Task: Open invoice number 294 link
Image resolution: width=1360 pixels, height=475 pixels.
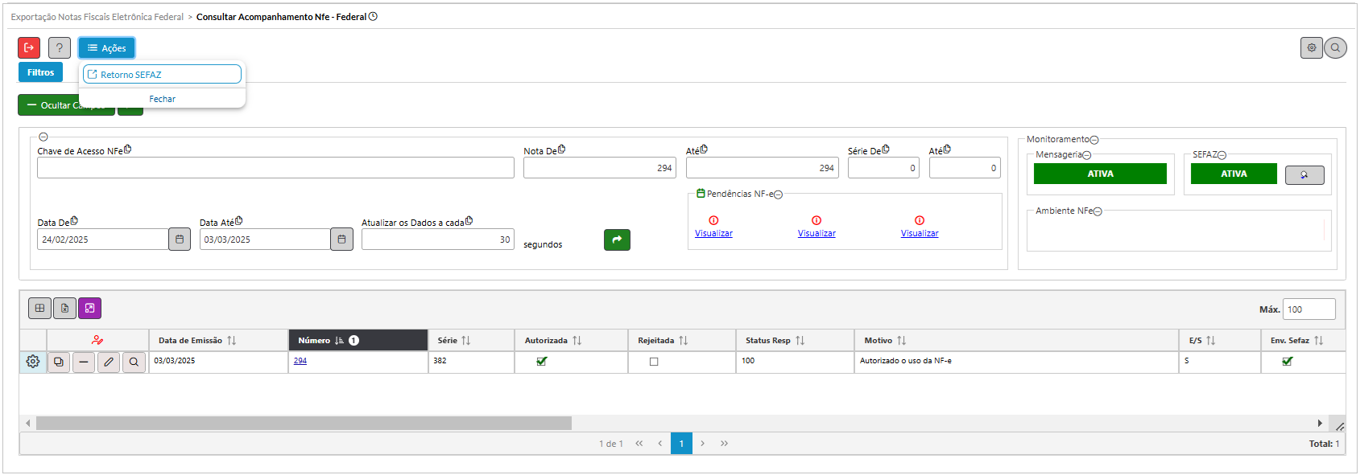Action: 300,361
